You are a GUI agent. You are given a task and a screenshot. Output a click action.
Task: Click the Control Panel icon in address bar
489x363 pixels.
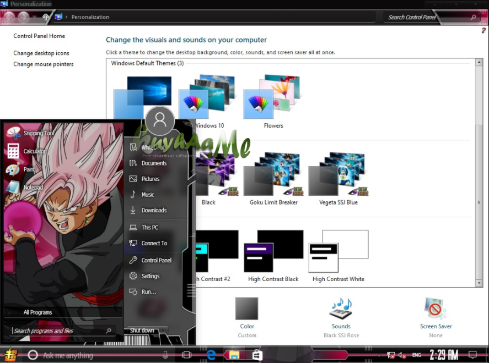[x=58, y=17]
